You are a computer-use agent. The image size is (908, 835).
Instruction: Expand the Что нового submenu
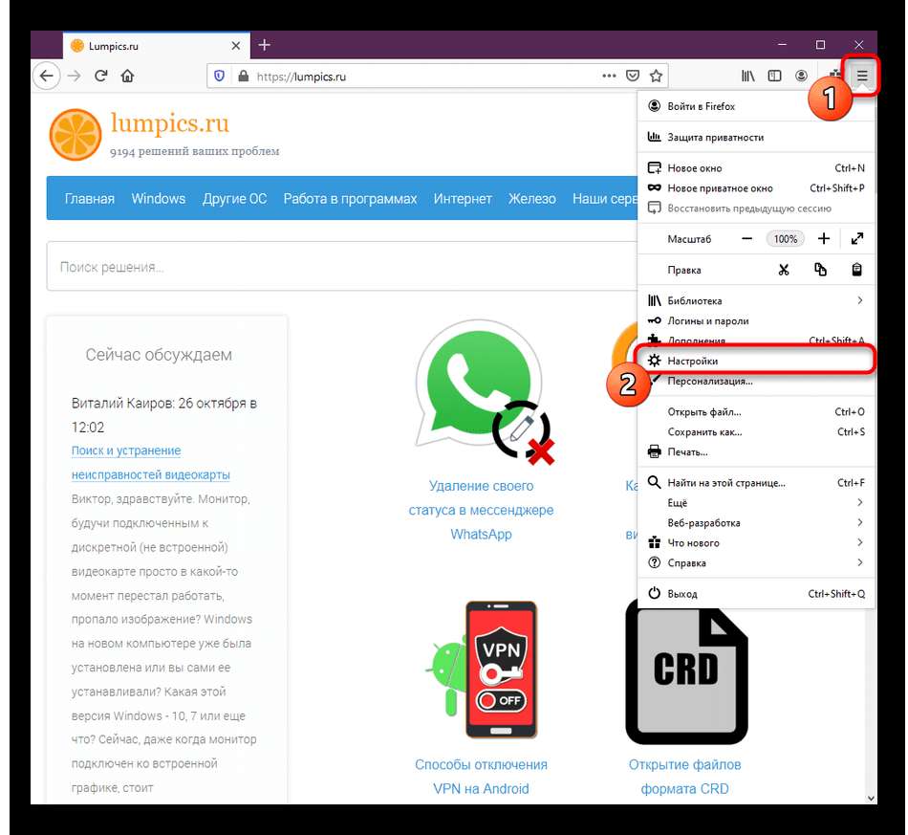point(756,543)
